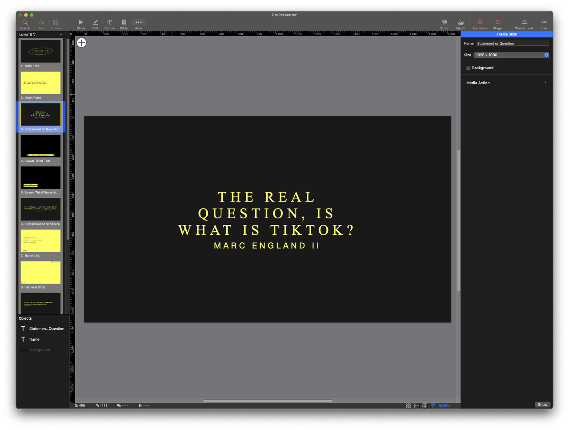Select the Statement or Scripture thumbnail
Screen dimensions: 569x430
point(40,209)
